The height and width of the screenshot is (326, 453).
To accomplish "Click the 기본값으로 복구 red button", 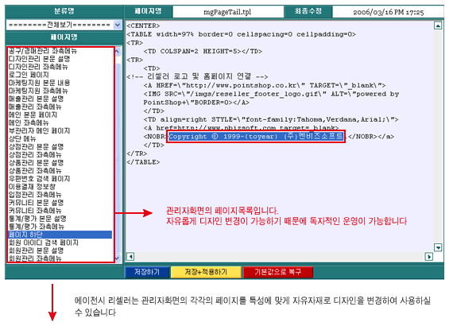I will [278, 272].
